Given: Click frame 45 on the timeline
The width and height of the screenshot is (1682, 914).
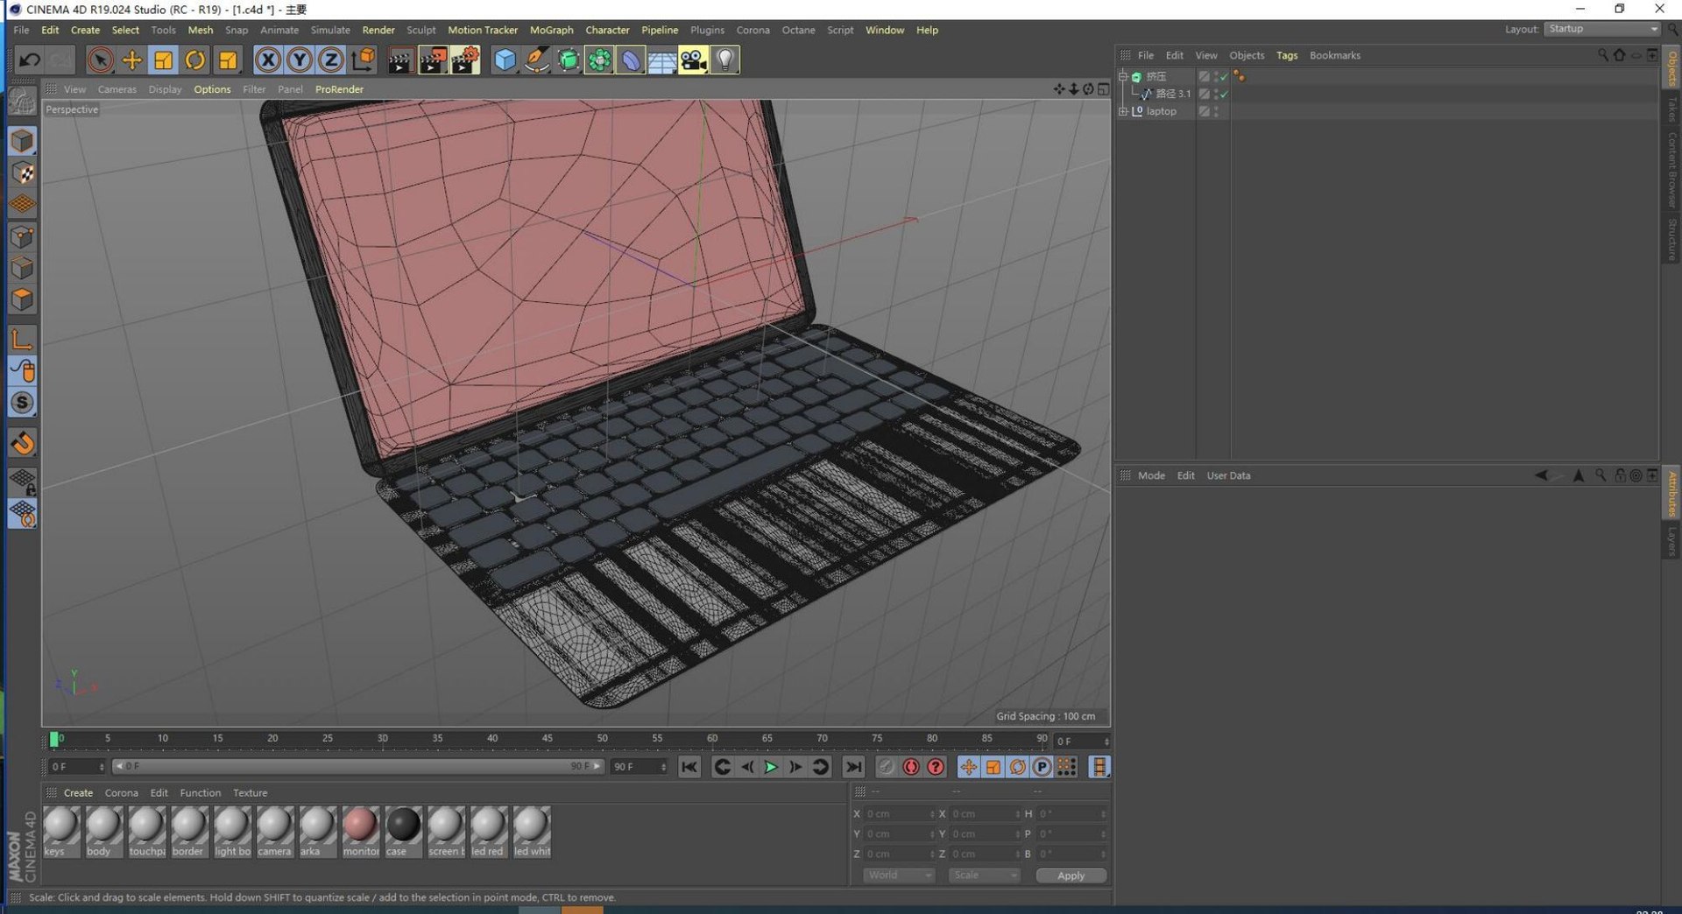Looking at the screenshot, I should tap(547, 739).
